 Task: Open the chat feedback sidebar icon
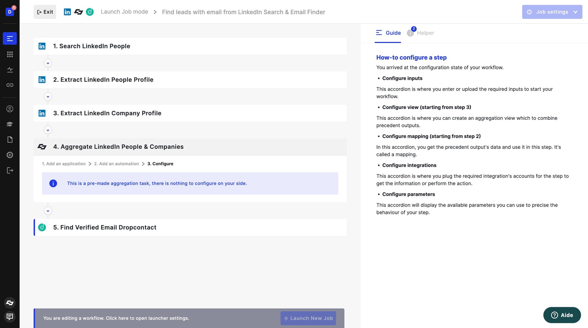point(10,317)
